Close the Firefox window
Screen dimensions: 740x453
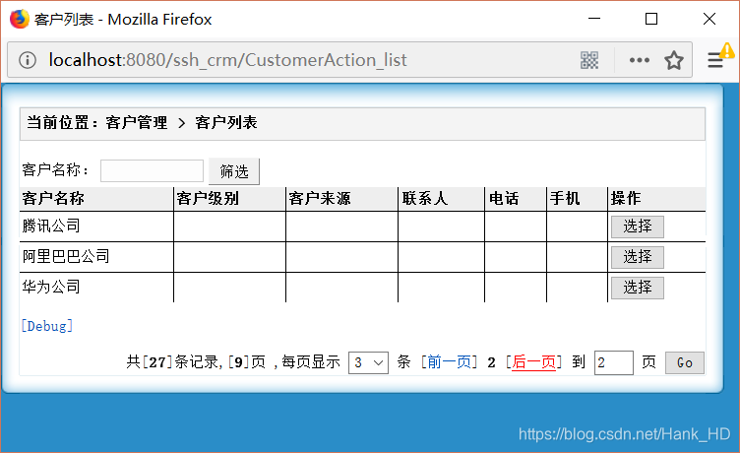point(709,19)
